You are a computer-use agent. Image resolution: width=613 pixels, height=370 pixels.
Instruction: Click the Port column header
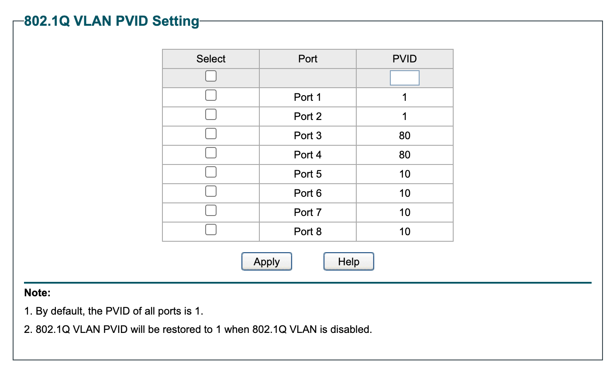(308, 59)
